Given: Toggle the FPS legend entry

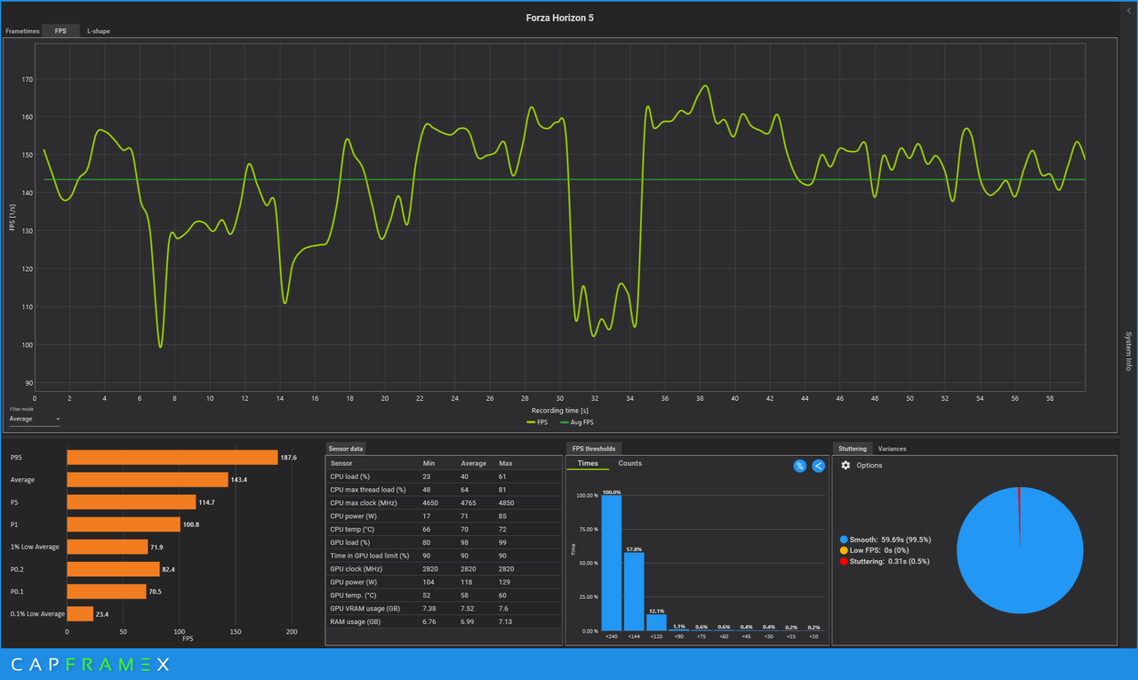Looking at the screenshot, I should 537,422.
